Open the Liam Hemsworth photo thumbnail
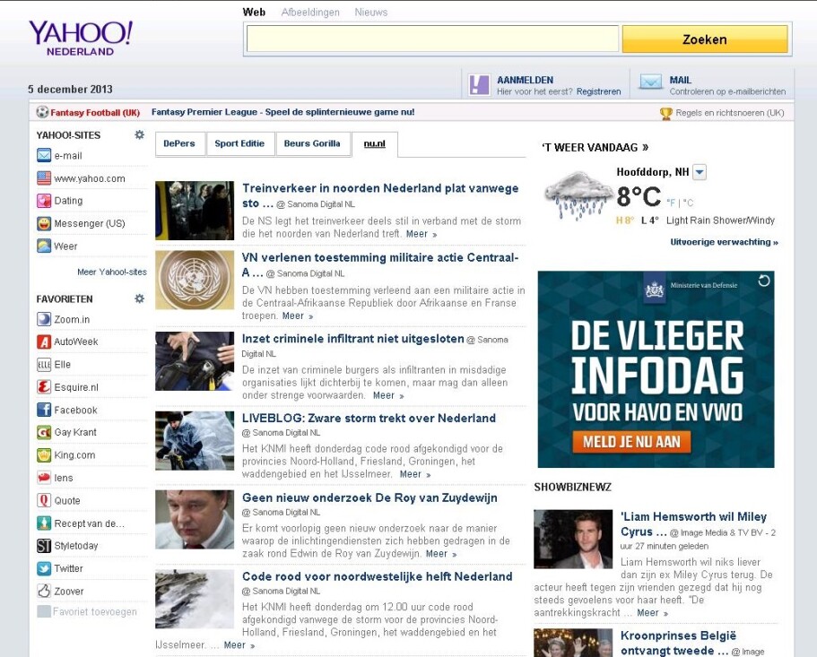Screen dimensions: 817x657 [573, 539]
